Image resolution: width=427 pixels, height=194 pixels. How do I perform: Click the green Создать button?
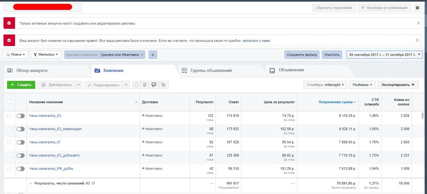click(21, 85)
